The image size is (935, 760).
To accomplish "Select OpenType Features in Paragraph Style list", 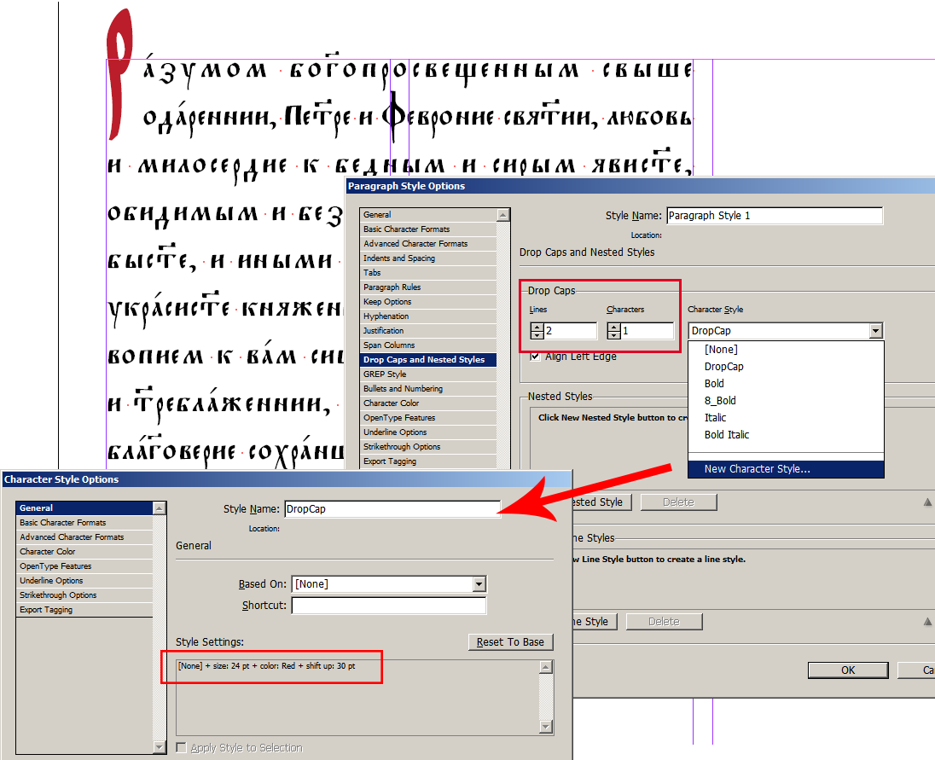I will point(428,418).
